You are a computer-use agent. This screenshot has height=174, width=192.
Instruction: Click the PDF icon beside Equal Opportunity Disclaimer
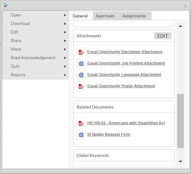81,52
